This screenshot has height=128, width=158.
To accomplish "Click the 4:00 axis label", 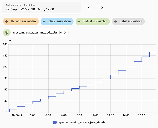I will (x=48, y=115).
